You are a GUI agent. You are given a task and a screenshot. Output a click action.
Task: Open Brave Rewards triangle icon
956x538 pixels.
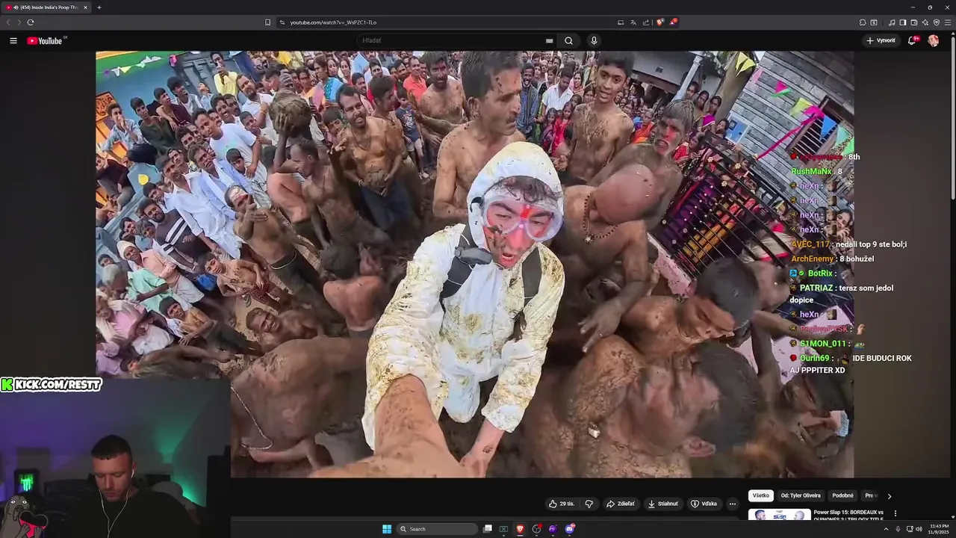point(672,22)
